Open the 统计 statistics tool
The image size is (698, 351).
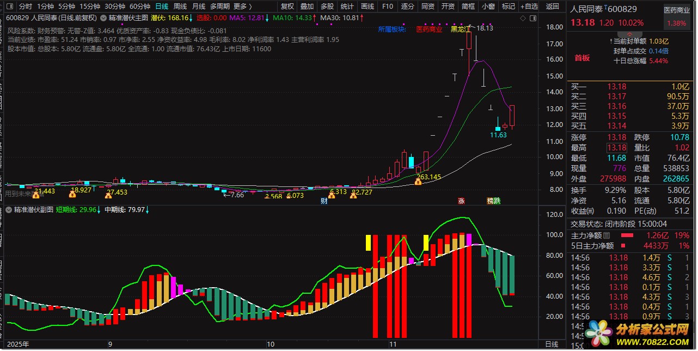pyautogui.click(x=347, y=7)
